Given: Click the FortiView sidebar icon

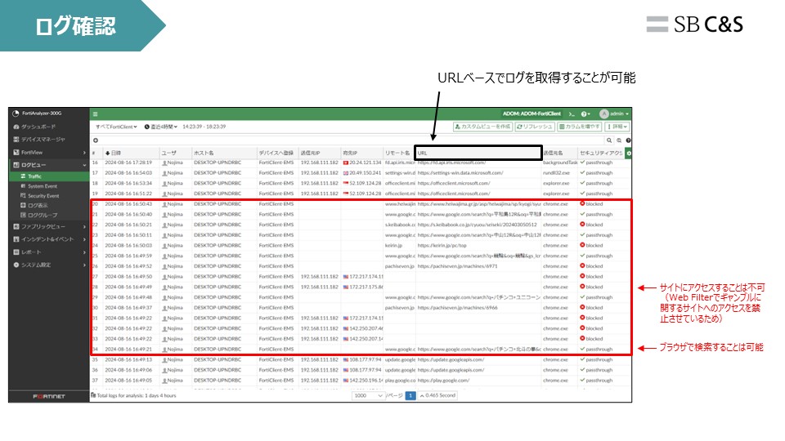Looking at the screenshot, I should point(16,153).
